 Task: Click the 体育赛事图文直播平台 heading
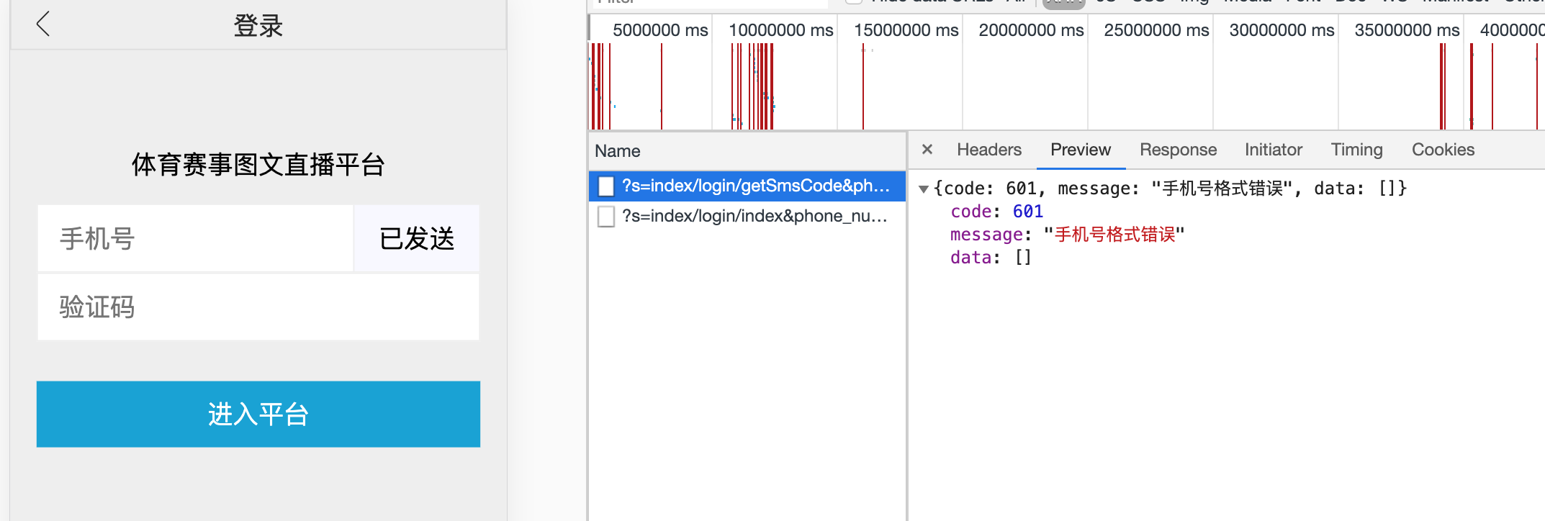pyautogui.click(x=258, y=165)
